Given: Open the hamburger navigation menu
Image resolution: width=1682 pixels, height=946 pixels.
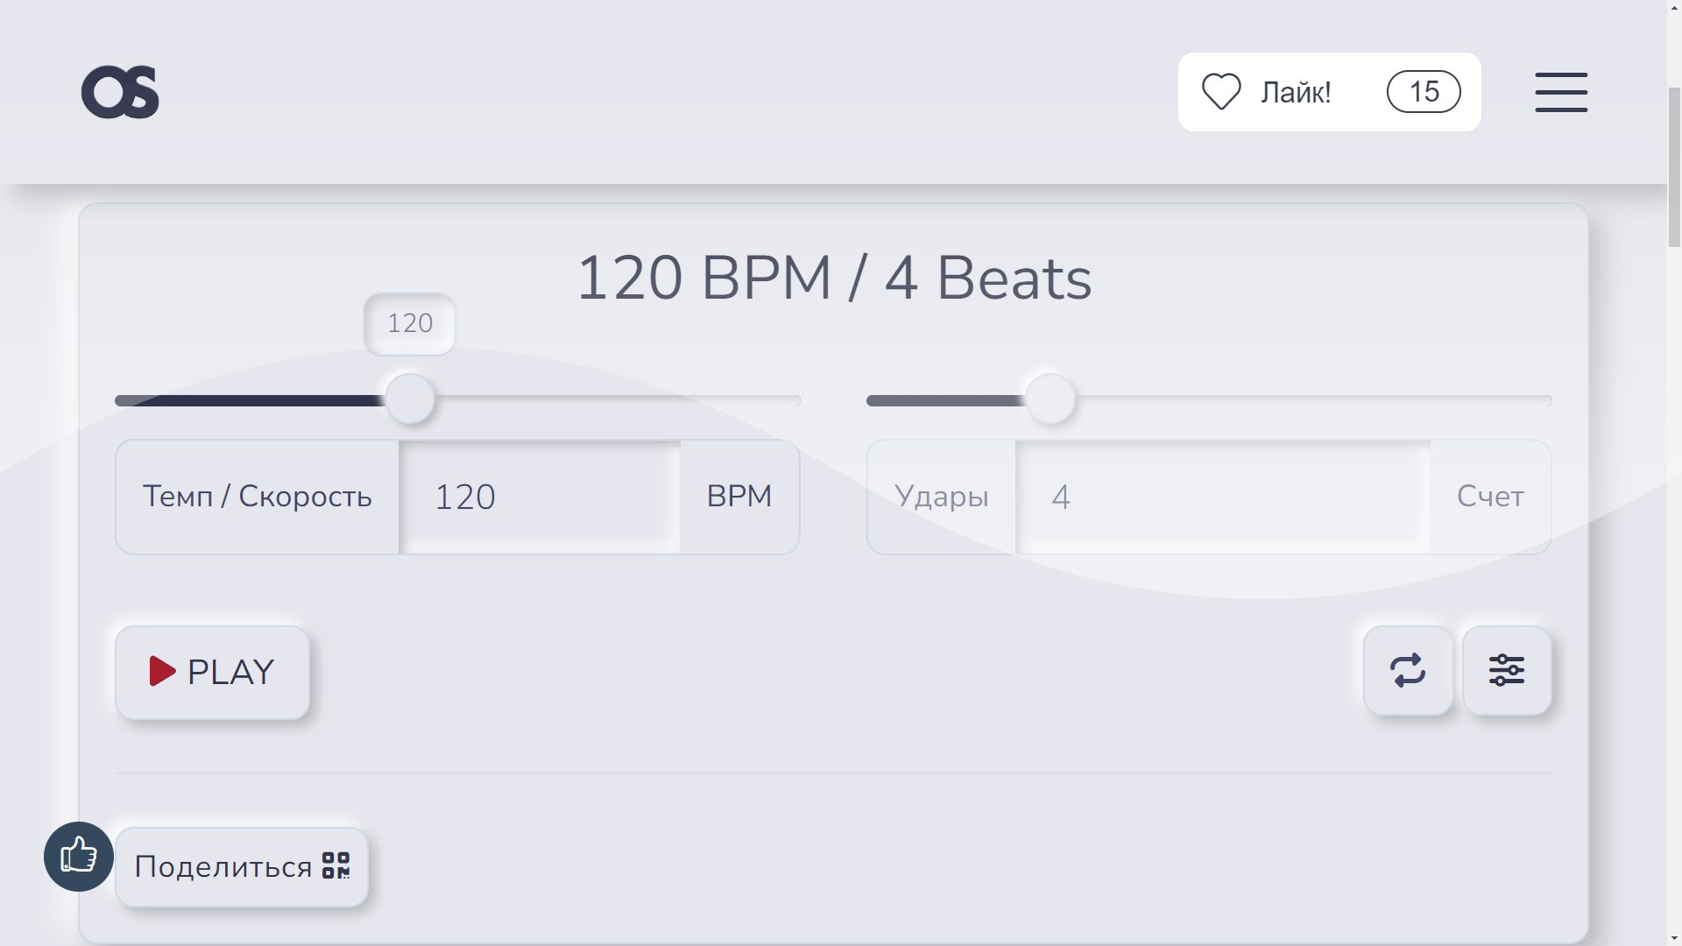Looking at the screenshot, I should (x=1560, y=92).
